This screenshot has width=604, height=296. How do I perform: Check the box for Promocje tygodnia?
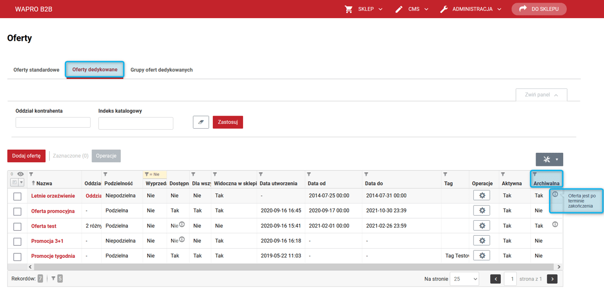[x=17, y=257]
